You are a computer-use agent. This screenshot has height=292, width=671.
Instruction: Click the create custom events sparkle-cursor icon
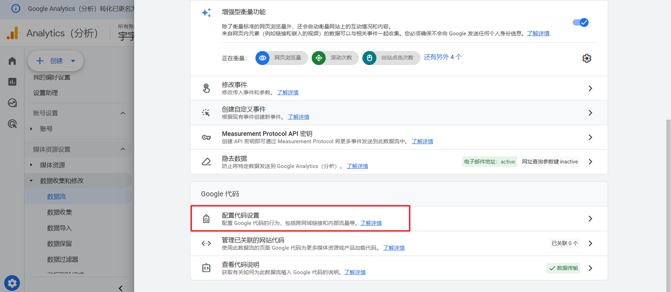(206, 112)
